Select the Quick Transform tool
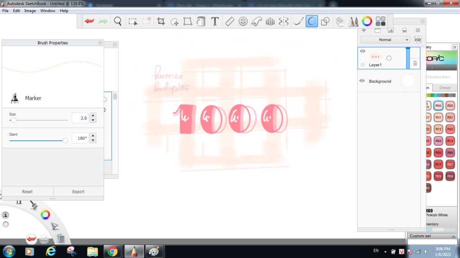This screenshot has width=460, height=258. [x=175, y=21]
